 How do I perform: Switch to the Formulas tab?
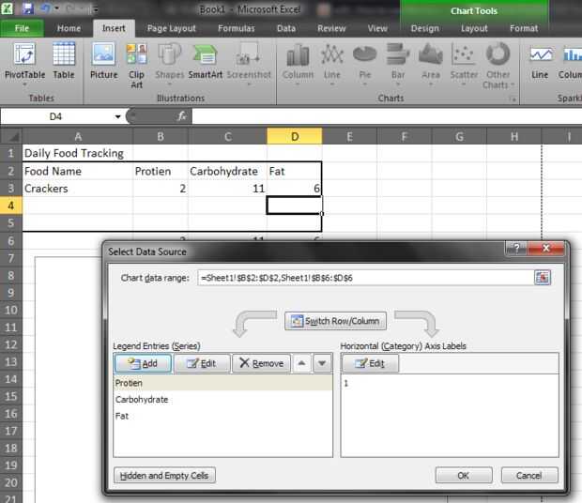237,28
